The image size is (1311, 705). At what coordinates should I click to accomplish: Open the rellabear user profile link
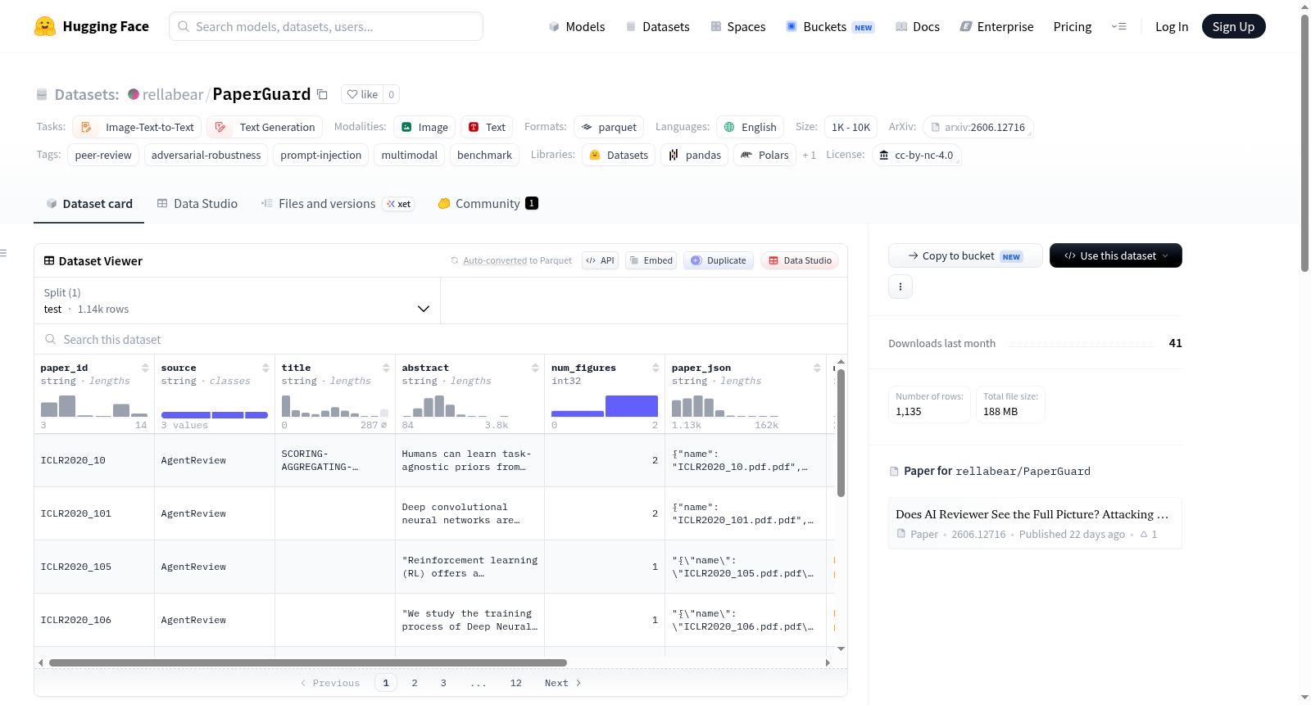173,95
